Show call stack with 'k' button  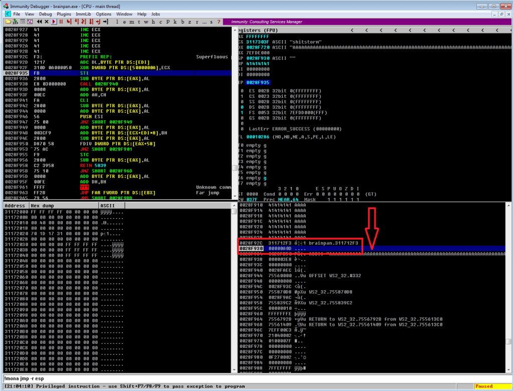[175, 22]
